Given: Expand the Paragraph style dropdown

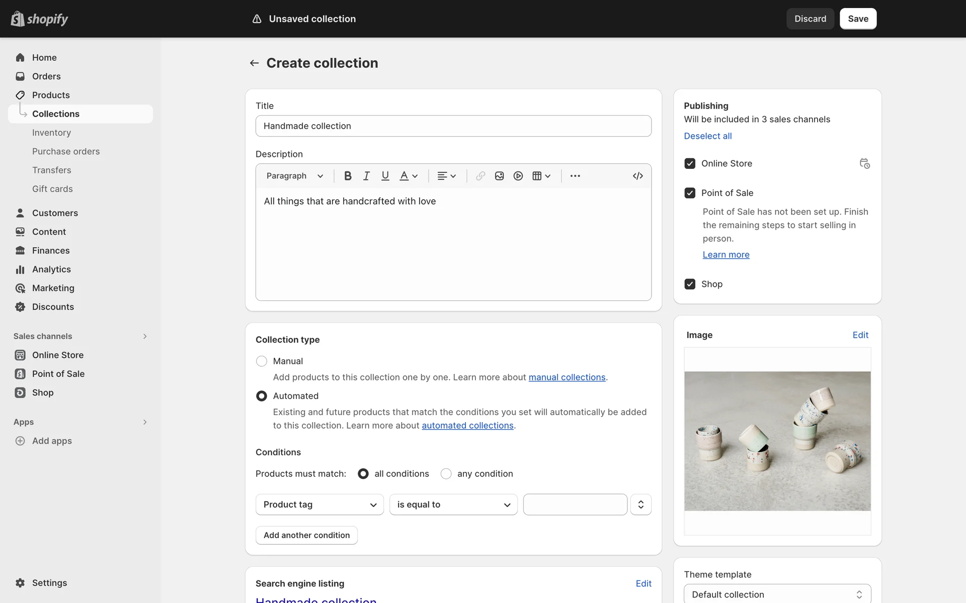Looking at the screenshot, I should click(x=294, y=176).
